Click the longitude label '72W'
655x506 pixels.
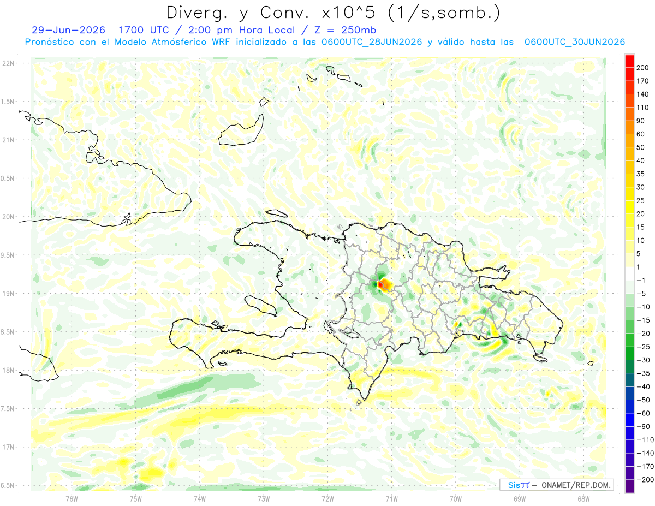[327, 498]
